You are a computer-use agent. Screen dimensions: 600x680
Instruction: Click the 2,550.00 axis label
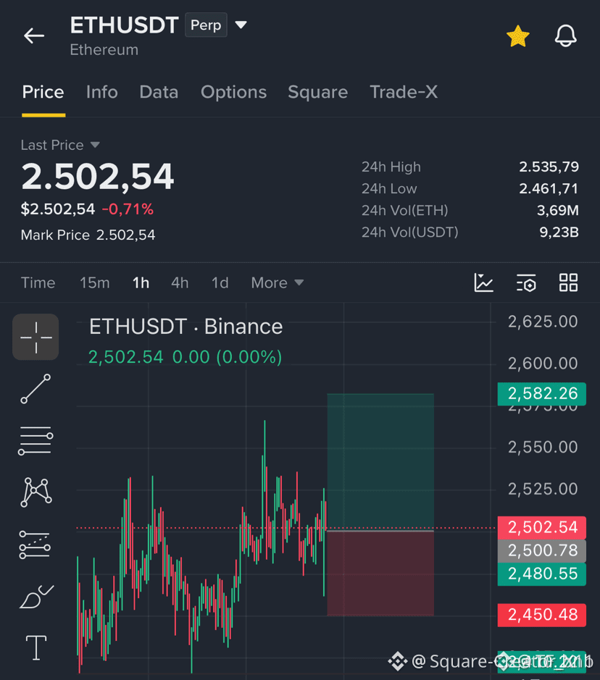click(543, 447)
